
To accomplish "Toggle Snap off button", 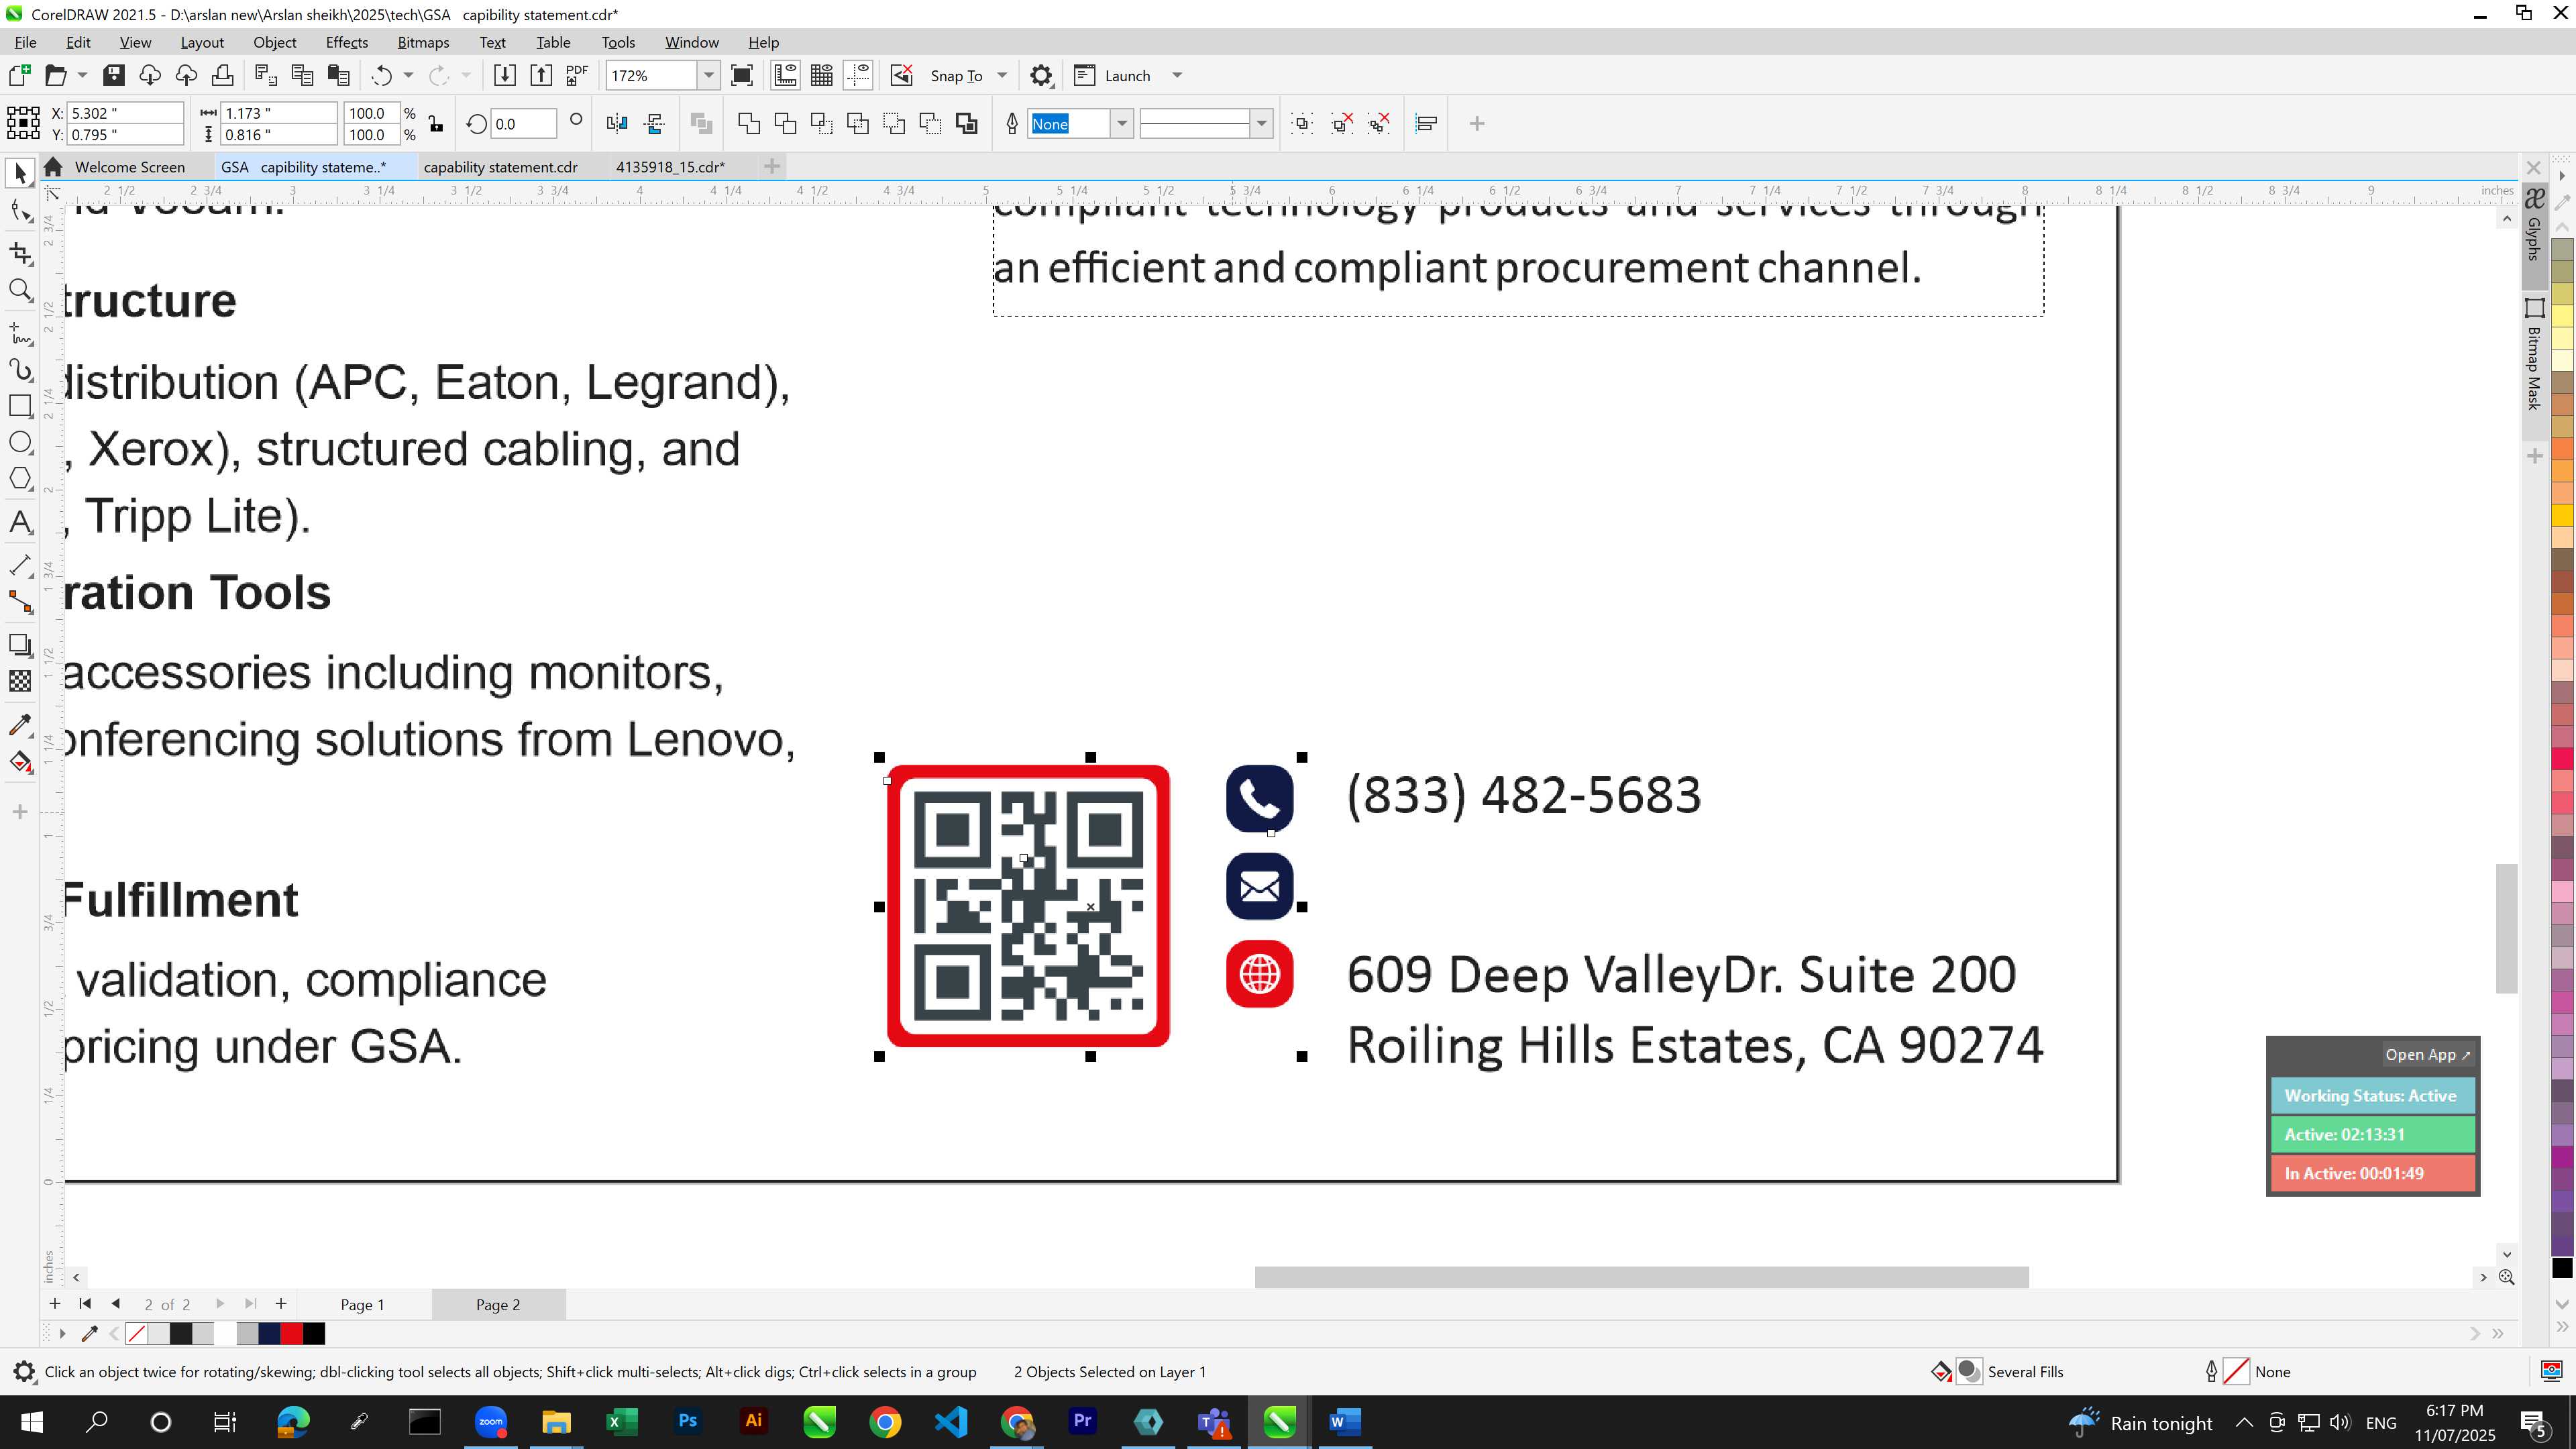I will tap(901, 75).
